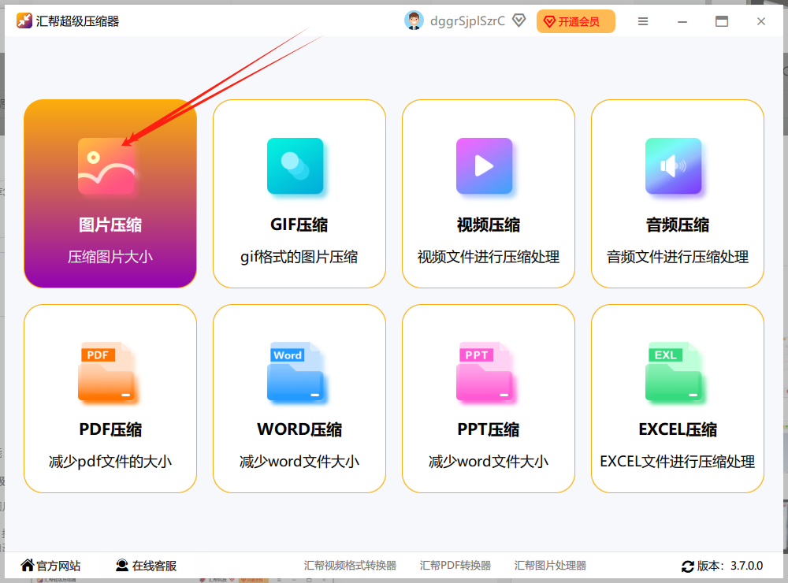
Task: Click the version refresh icon
Action: [687, 566]
